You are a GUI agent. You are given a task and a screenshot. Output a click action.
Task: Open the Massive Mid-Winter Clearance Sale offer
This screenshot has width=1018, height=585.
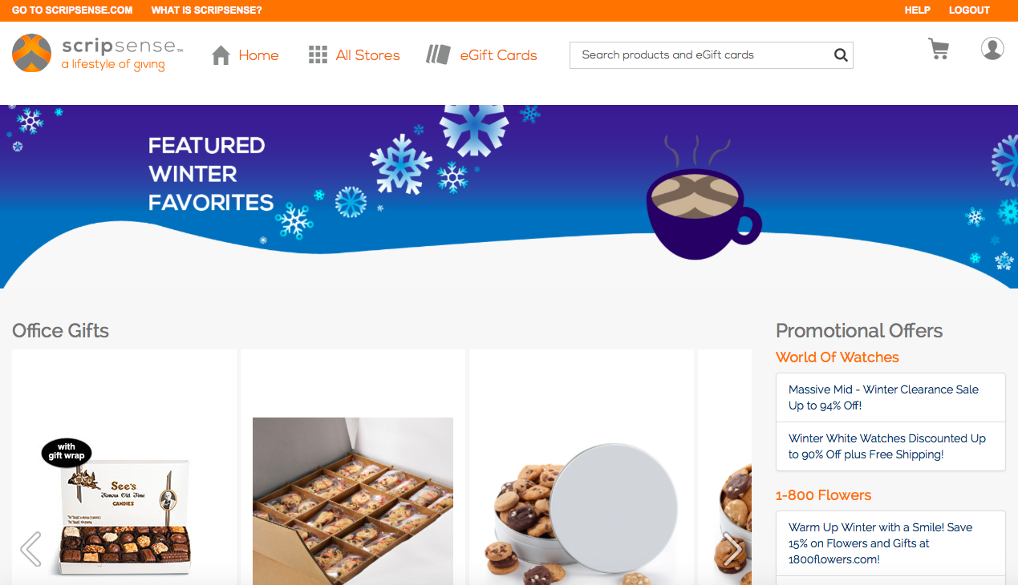point(890,397)
